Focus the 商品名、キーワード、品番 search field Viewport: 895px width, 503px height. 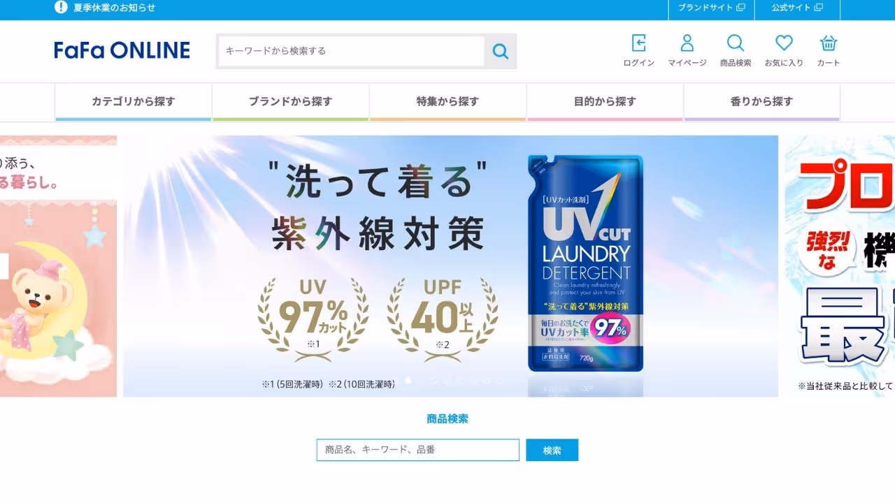[x=418, y=450]
